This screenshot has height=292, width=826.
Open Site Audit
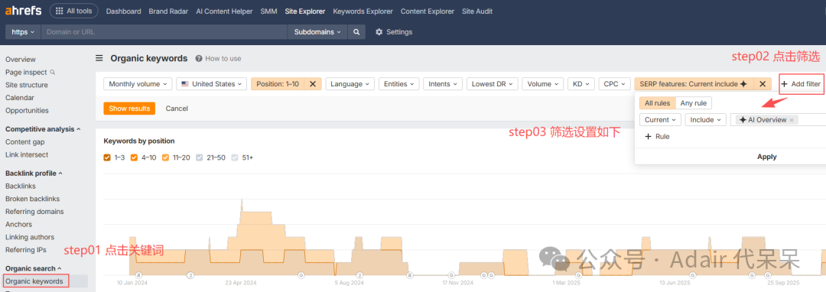[x=477, y=11]
